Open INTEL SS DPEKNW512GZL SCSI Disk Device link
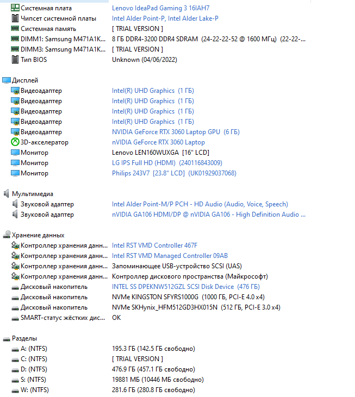Viewport: 355px width, 397px height. [186, 287]
